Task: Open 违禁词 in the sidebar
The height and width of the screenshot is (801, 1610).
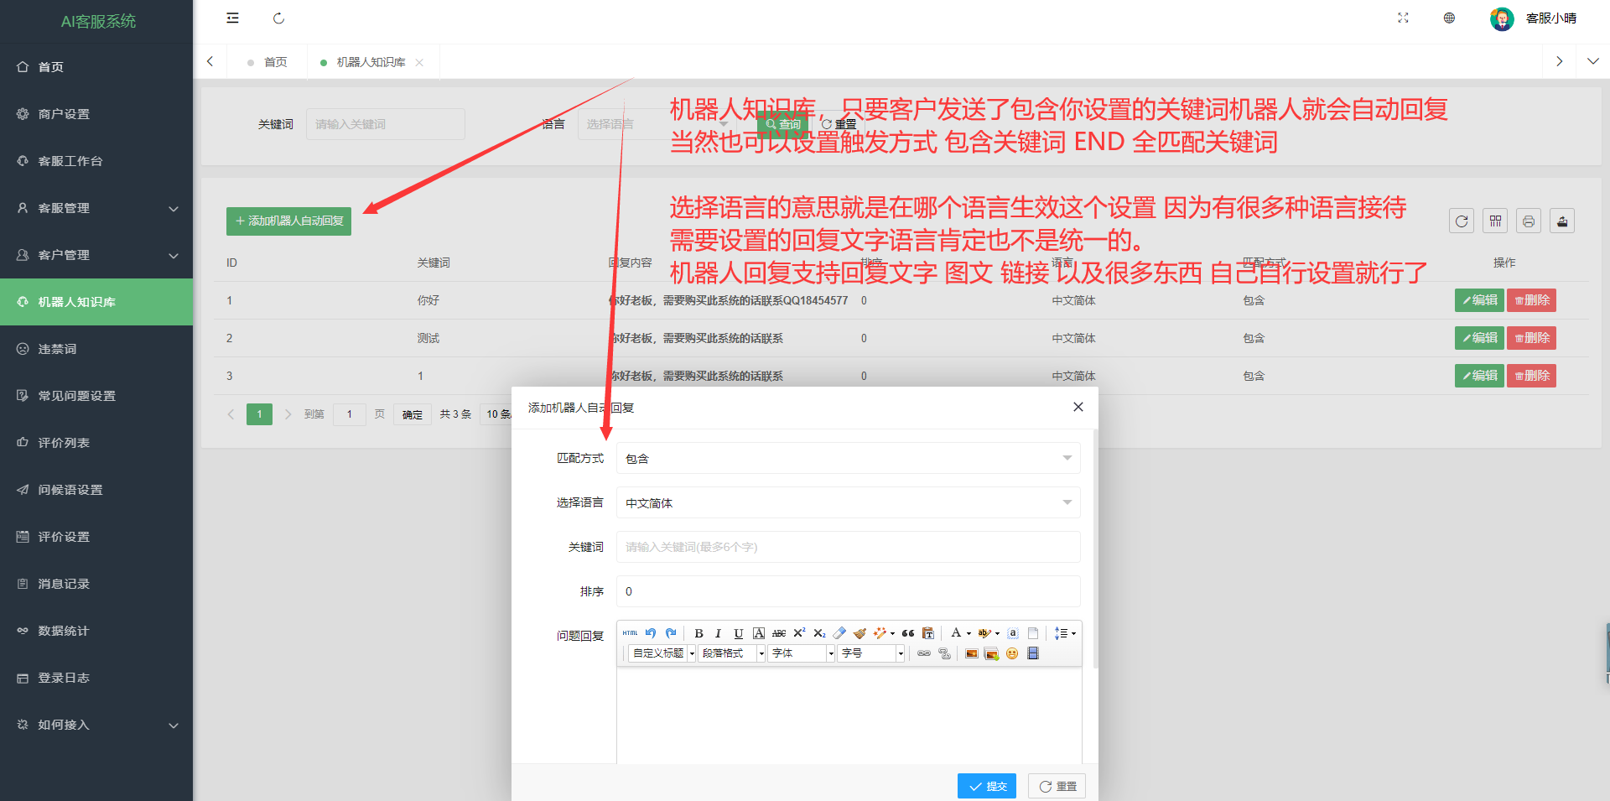Action: (x=96, y=349)
